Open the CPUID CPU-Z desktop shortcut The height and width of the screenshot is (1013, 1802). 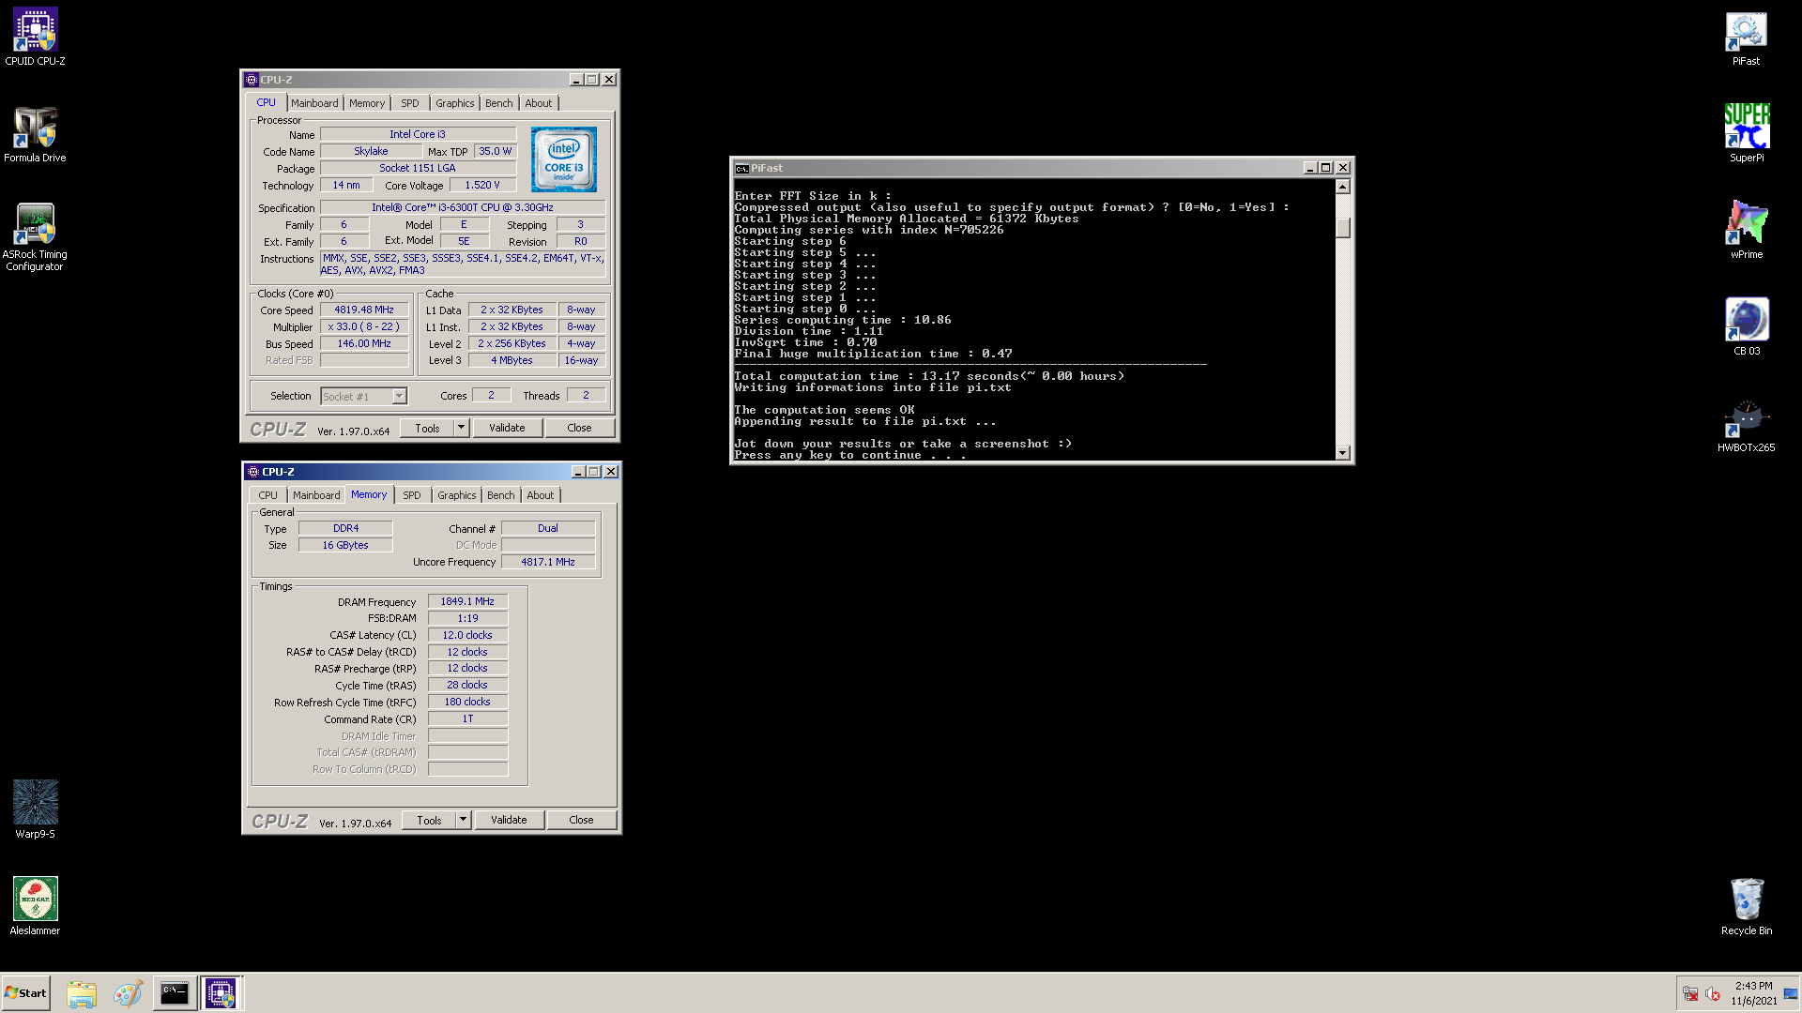(x=35, y=38)
